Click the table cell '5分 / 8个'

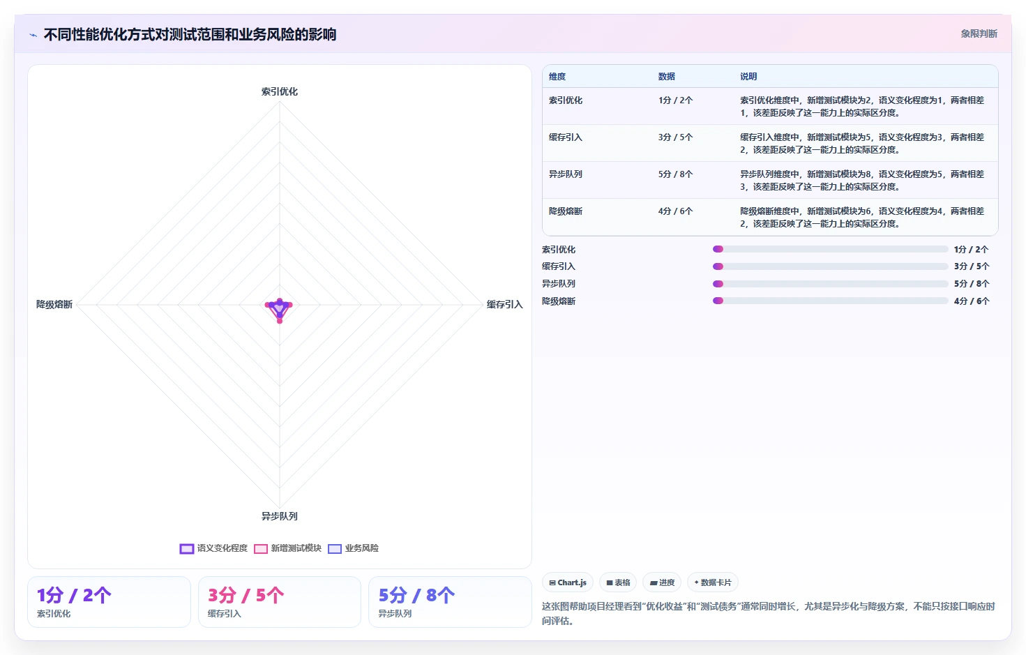[675, 174]
